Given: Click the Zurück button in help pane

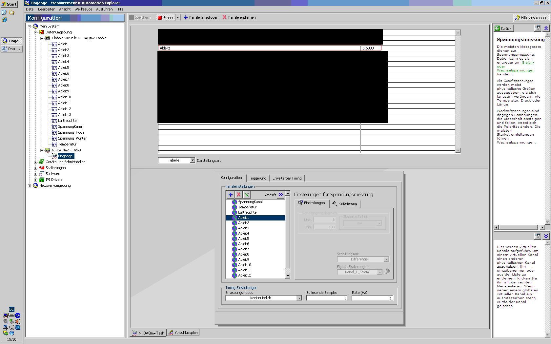Looking at the screenshot, I should coord(503,28).
